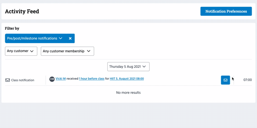Click the chevron arrow in Any customer membership

tap(89, 51)
